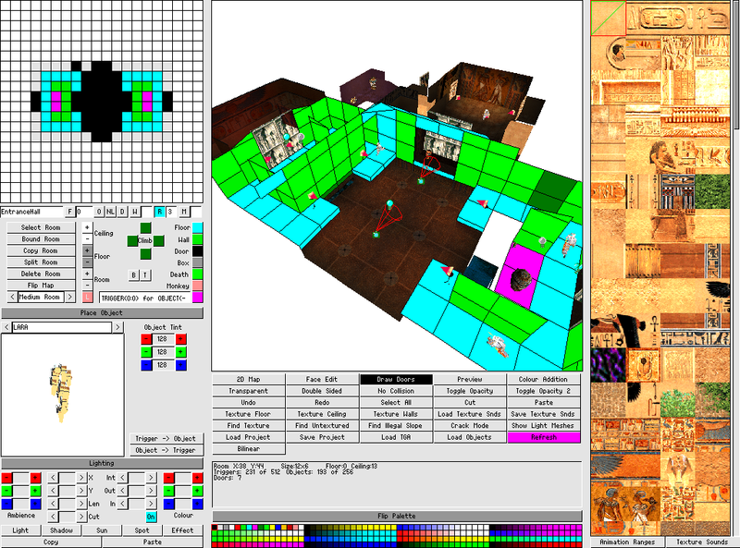Click the right arrow for light Int

click(151, 478)
